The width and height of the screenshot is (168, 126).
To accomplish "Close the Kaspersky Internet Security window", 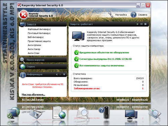I will point(148,5).
